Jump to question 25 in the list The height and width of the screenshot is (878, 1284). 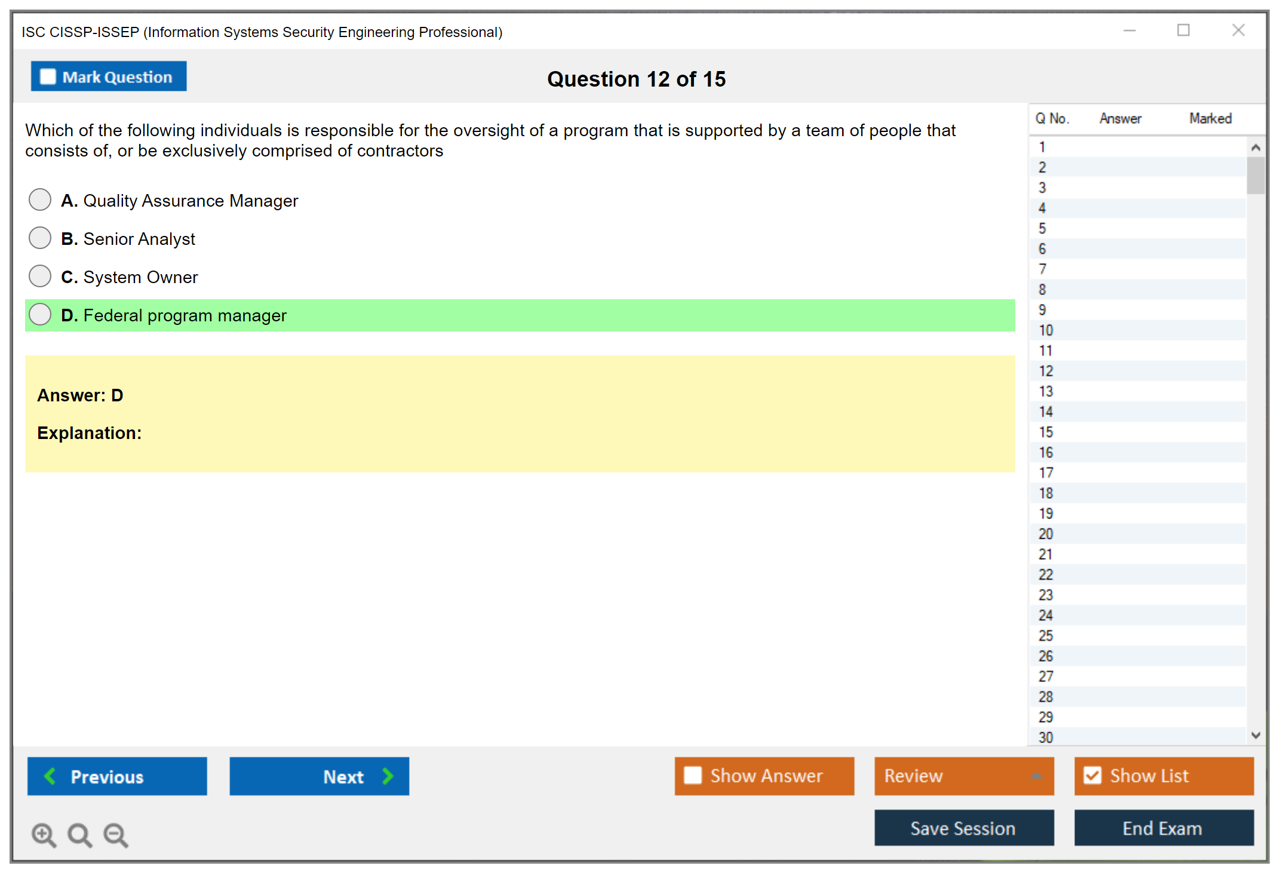tap(1046, 636)
